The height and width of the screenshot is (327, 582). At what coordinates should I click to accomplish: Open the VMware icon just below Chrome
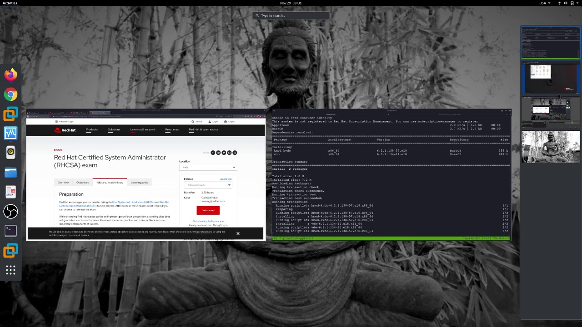click(10, 114)
